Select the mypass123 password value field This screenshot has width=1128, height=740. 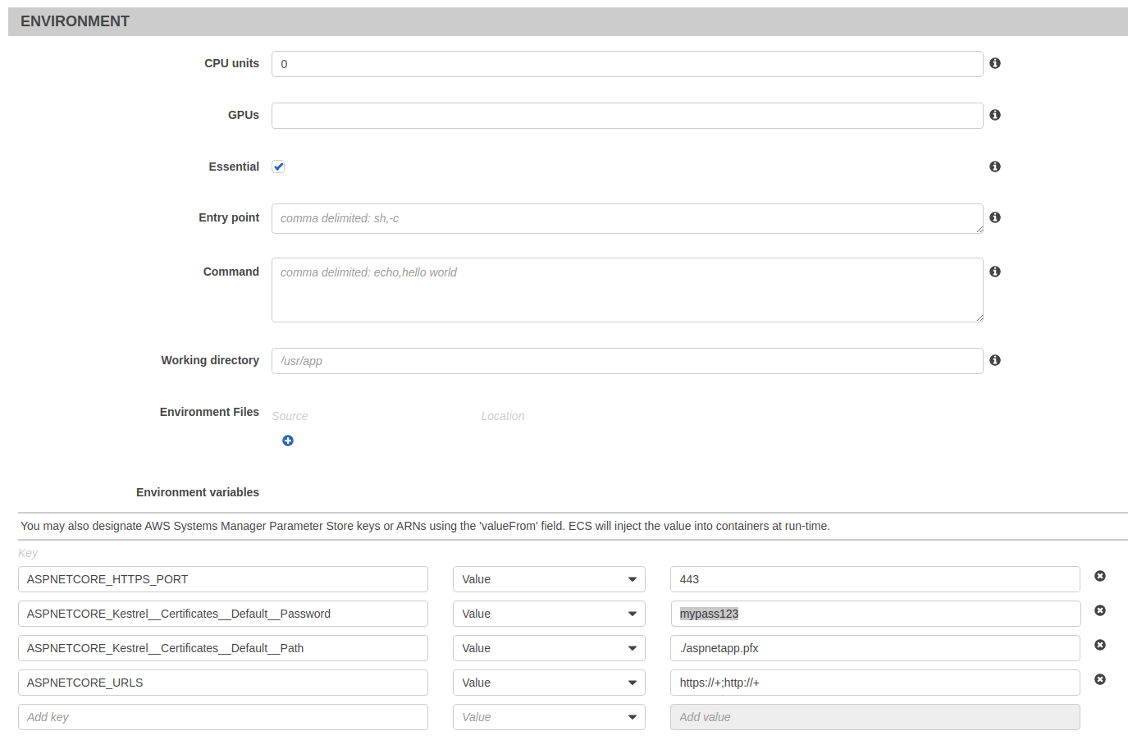(875, 613)
